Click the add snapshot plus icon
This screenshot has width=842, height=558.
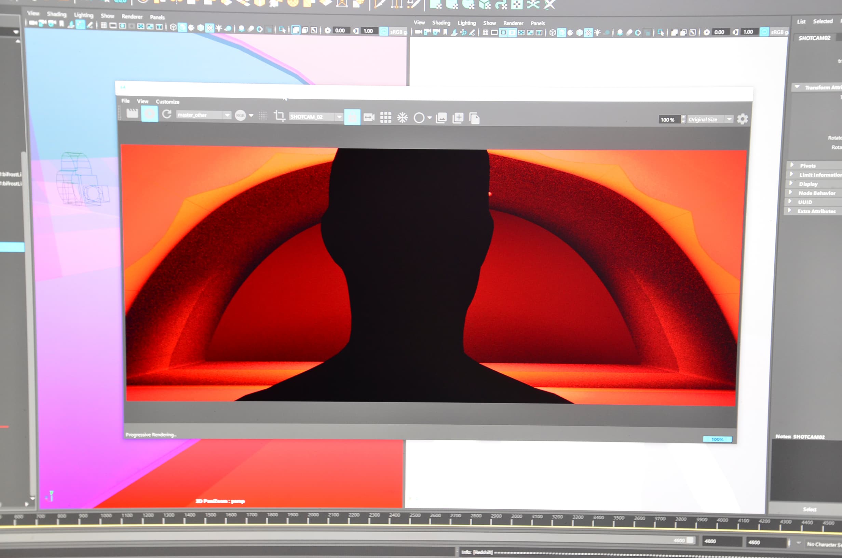pos(458,118)
